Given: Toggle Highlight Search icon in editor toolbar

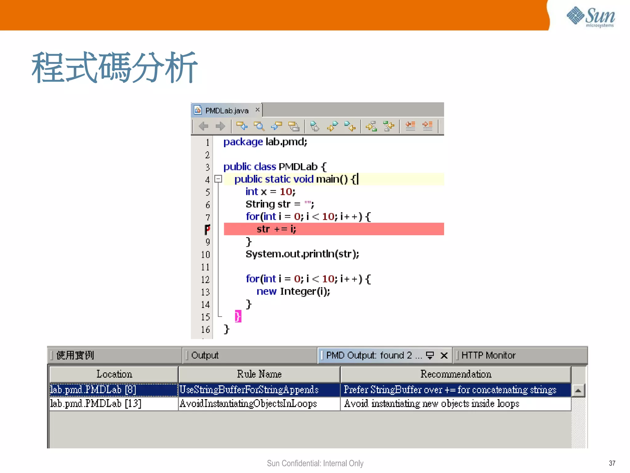Looking at the screenshot, I should (x=293, y=126).
